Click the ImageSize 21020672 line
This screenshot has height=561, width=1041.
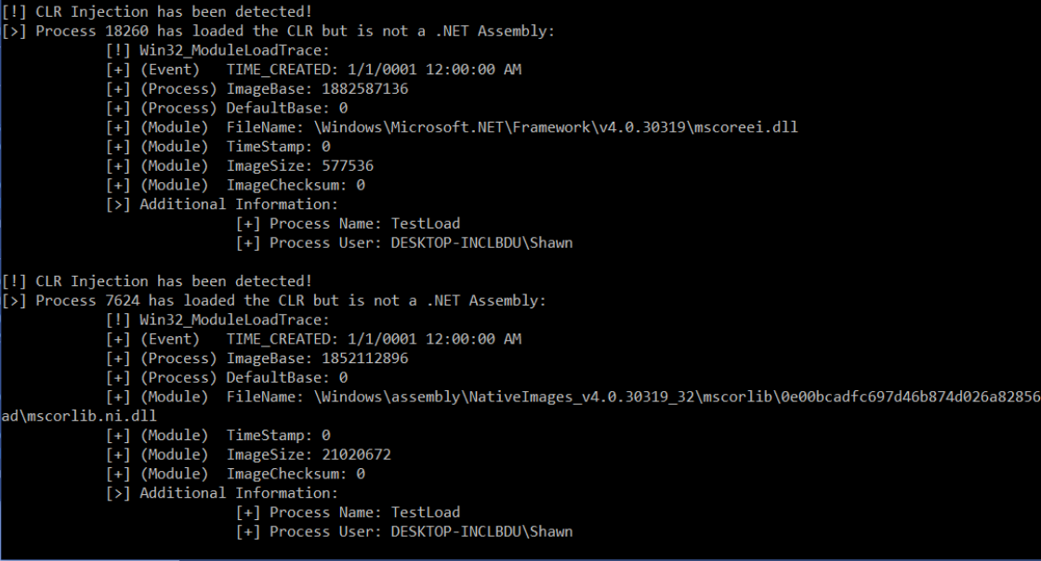(x=249, y=454)
